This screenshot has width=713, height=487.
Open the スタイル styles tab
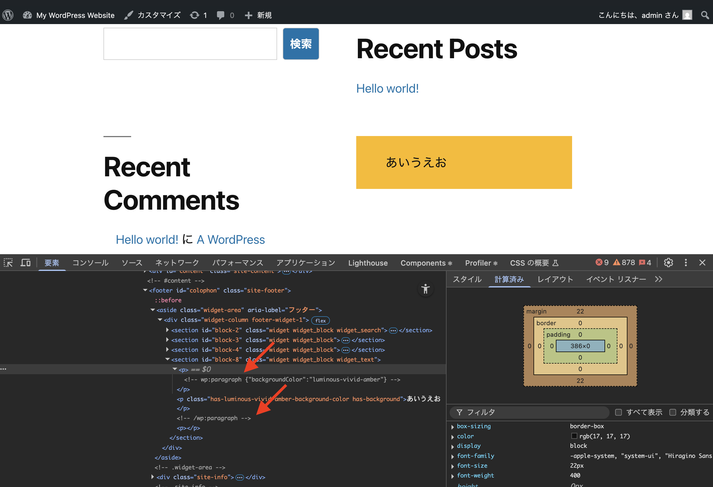click(467, 279)
